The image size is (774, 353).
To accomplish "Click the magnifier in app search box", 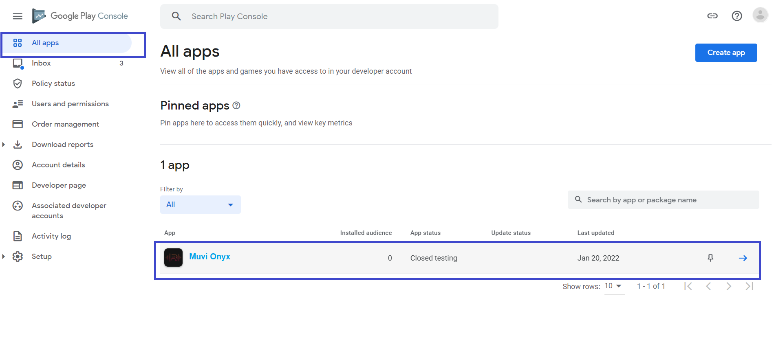I will click(x=578, y=200).
